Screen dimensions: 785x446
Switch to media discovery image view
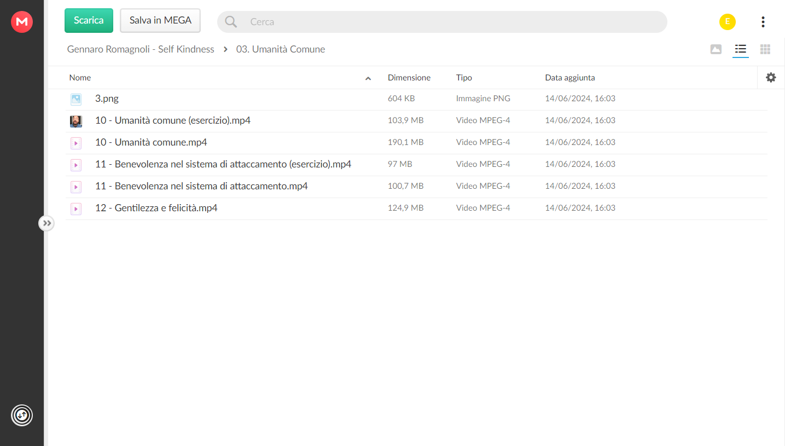point(716,49)
